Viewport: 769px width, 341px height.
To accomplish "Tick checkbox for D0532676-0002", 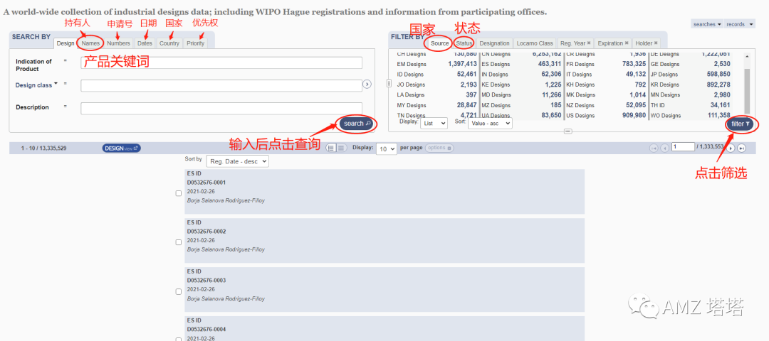I will (x=179, y=242).
